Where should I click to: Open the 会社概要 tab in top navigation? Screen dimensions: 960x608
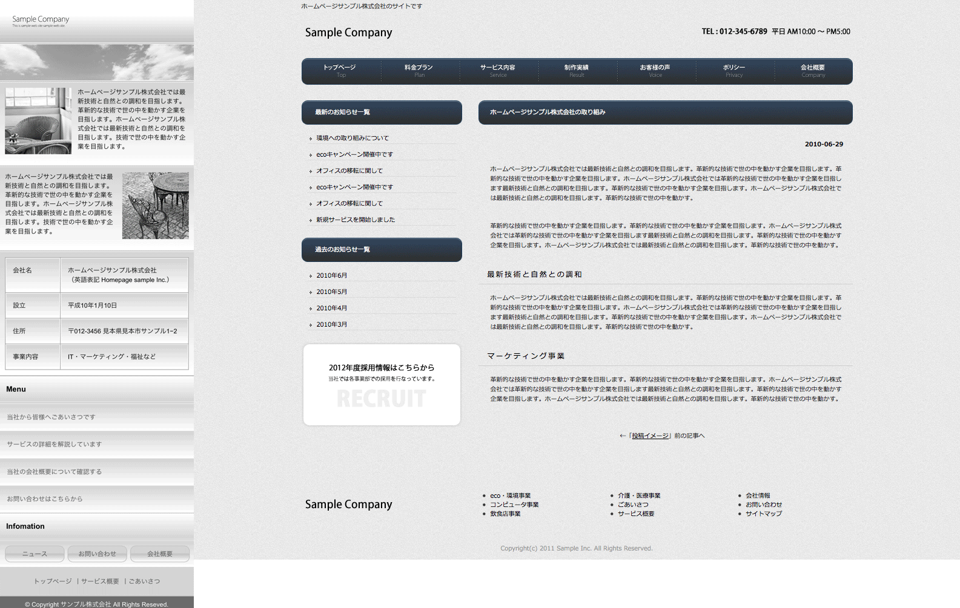coord(813,71)
